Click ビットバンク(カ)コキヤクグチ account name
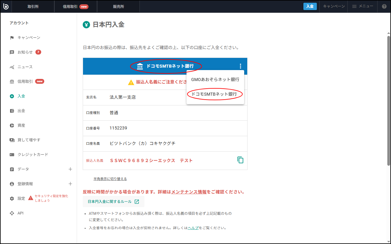This screenshot has height=244, width=391. pyautogui.click(x=143, y=143)
